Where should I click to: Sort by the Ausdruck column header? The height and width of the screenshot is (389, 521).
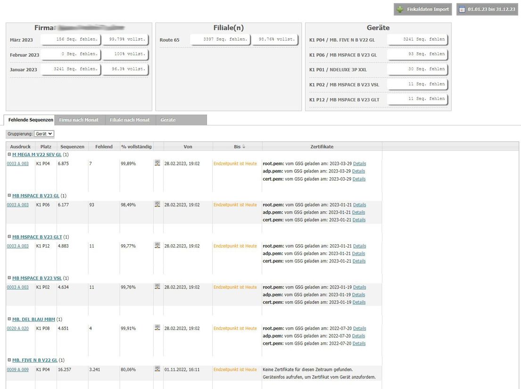20,147
